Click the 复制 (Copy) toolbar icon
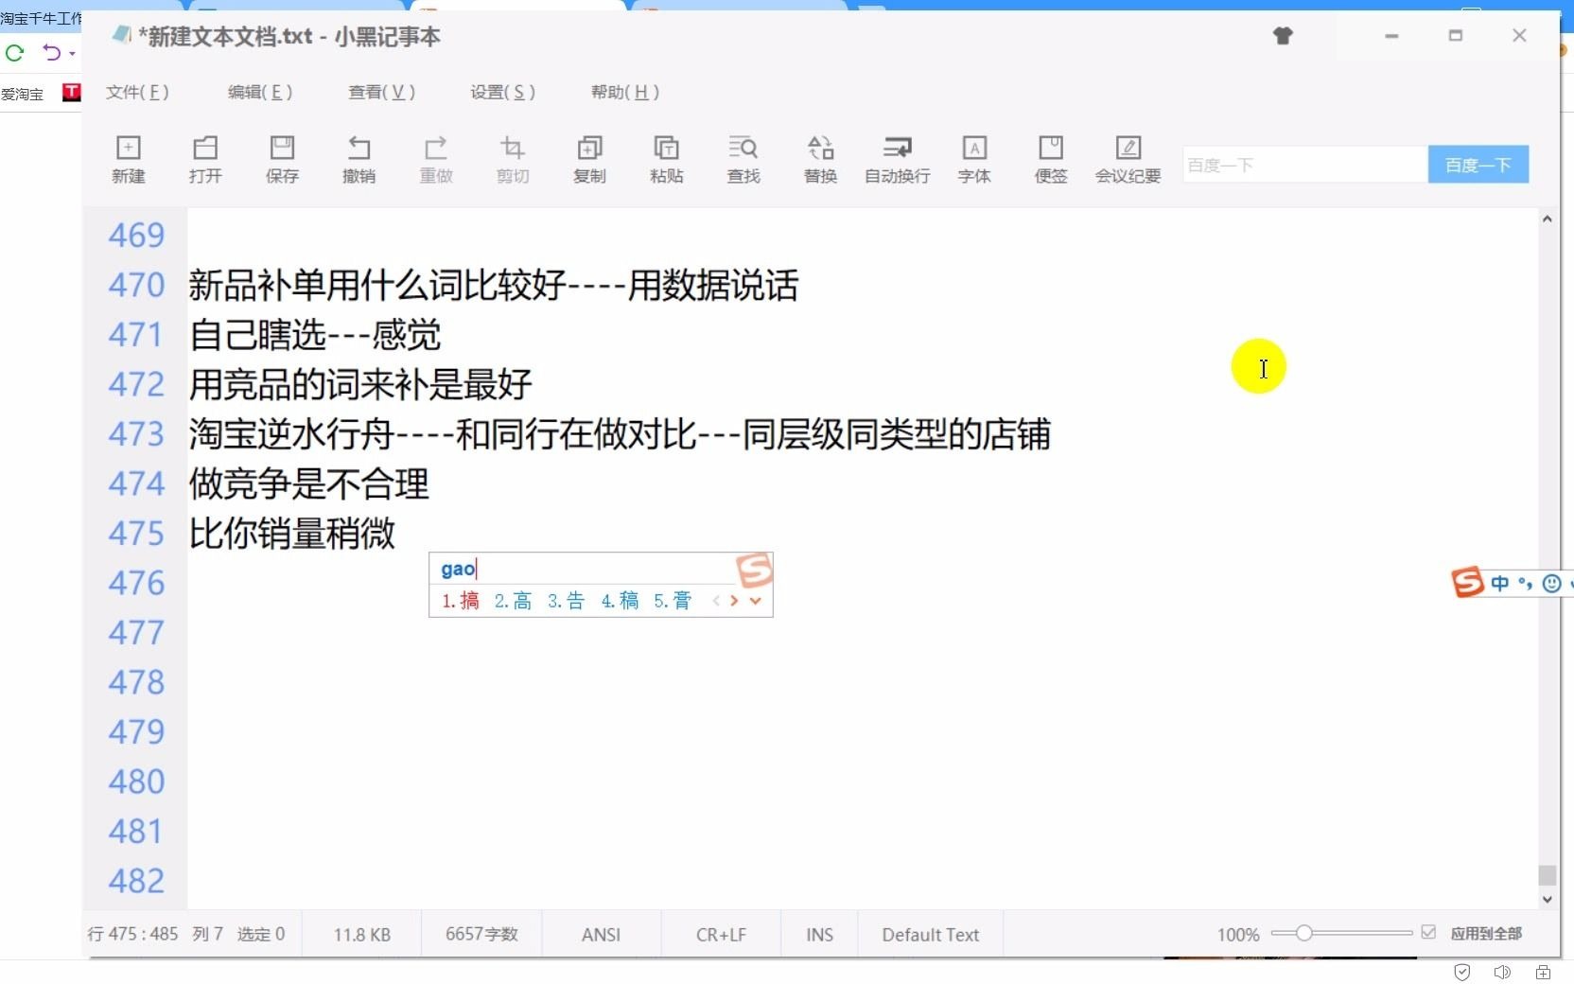Viewport: 1574px width, 984px height. click(x=589, y=159)
